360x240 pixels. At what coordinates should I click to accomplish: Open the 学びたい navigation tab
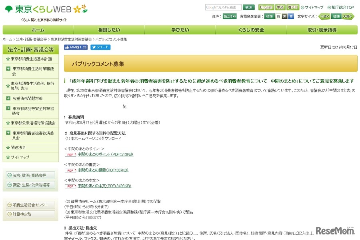(180, 30)
